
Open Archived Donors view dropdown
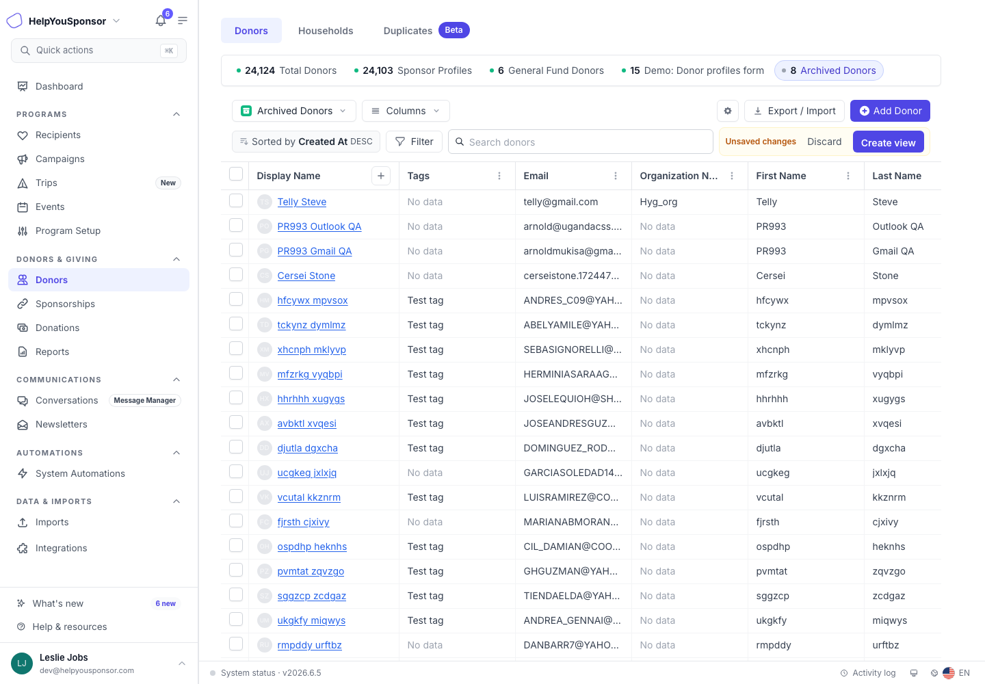(294, 111)
